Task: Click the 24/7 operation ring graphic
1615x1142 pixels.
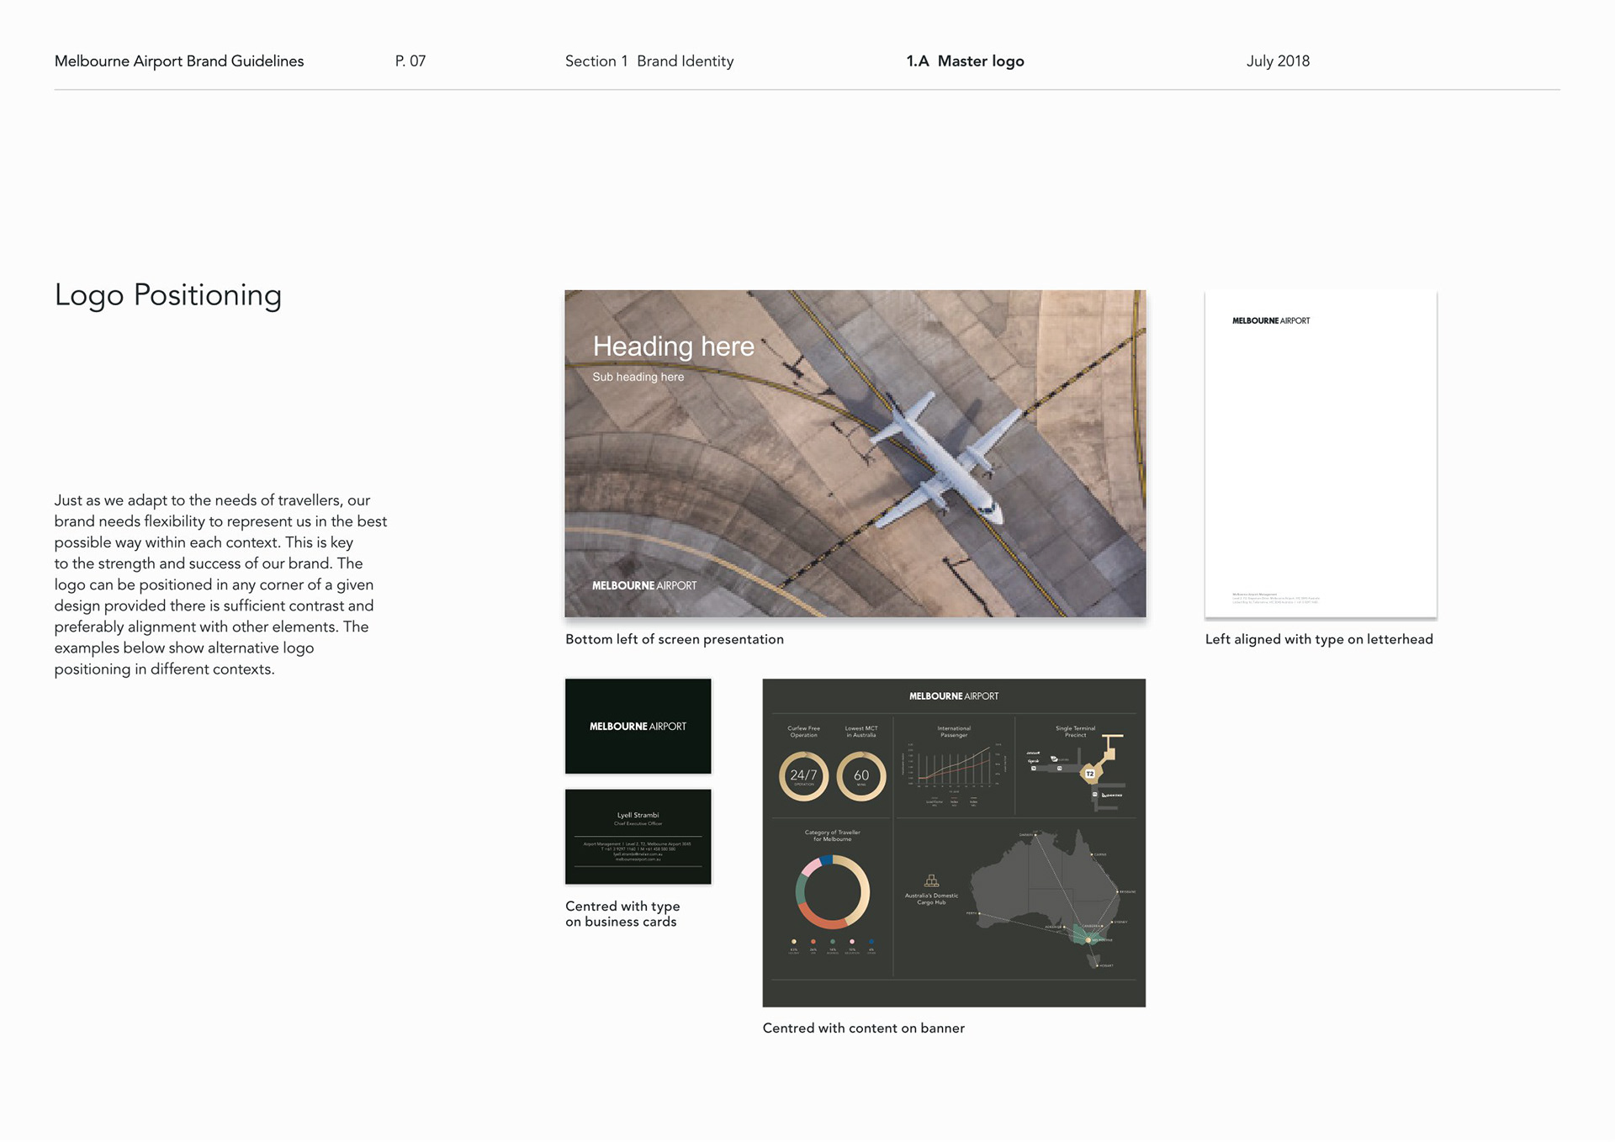Action: [x=803, y=775]
